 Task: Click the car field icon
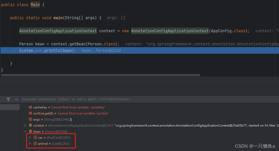coord(35,137)
